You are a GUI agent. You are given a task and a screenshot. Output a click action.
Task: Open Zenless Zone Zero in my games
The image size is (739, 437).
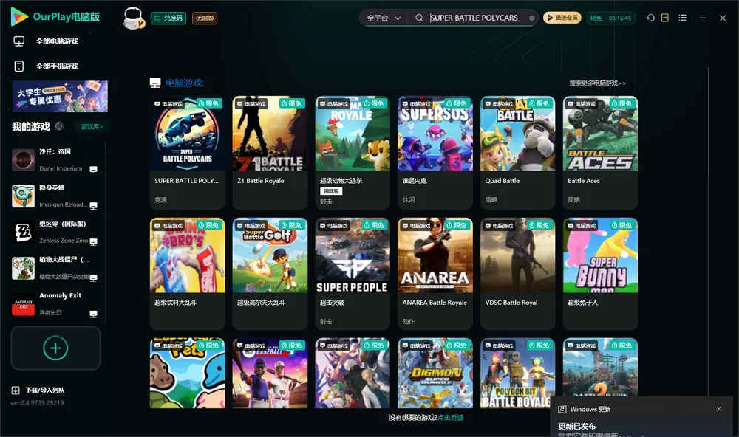(54, 232)
